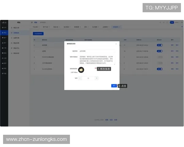The image size is (184, 147).
Task: Click the 服务条款 name input field
Action: tap(97, 51)
